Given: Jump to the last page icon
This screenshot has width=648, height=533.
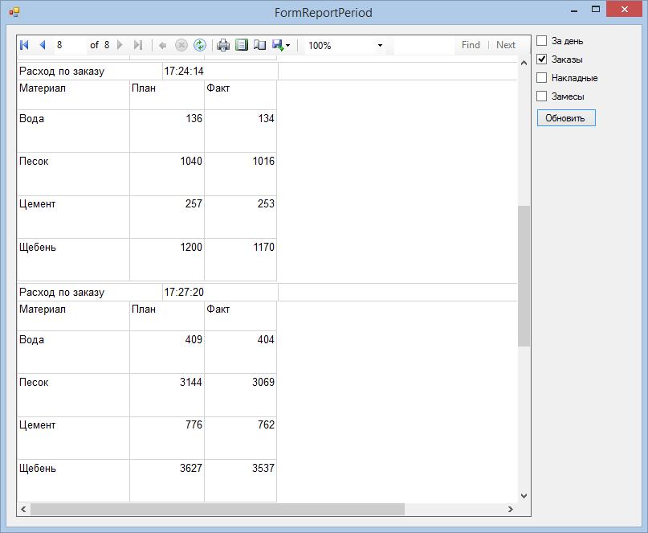Looking at the screenshot, I should (138, 45).
